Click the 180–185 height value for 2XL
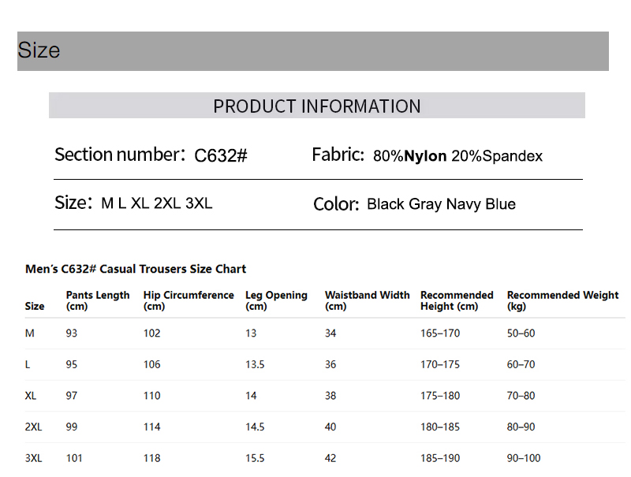Screen dimensions: 631x477 (x=440, y=427)
